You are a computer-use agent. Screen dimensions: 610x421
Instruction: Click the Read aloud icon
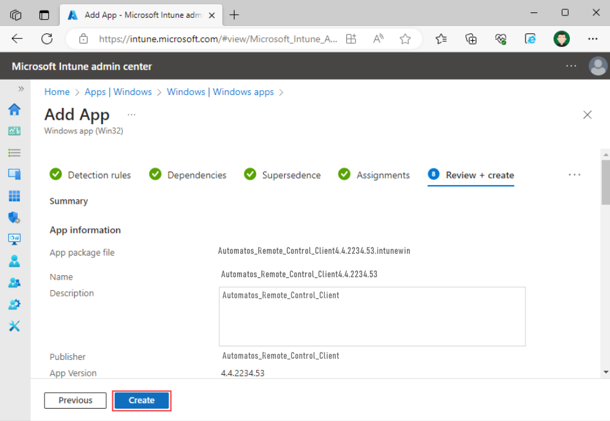click(378, 38)
